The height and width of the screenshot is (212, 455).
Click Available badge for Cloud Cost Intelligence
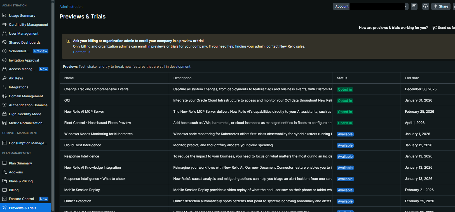click(345, 145)
